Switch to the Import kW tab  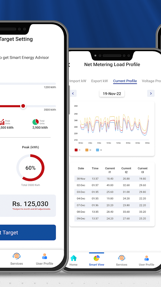coord(78,81)
